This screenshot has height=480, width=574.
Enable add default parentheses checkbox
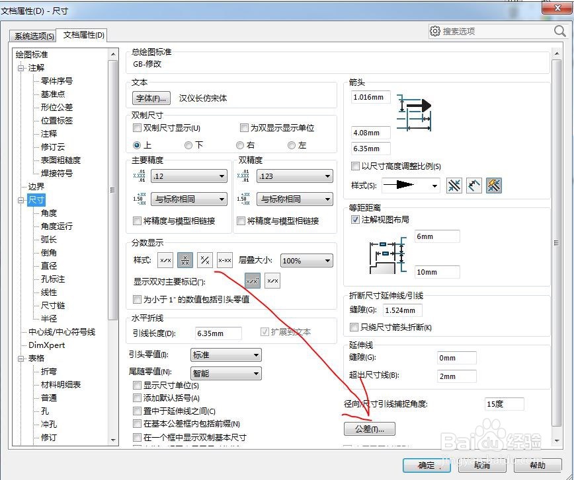click(137, 397)
